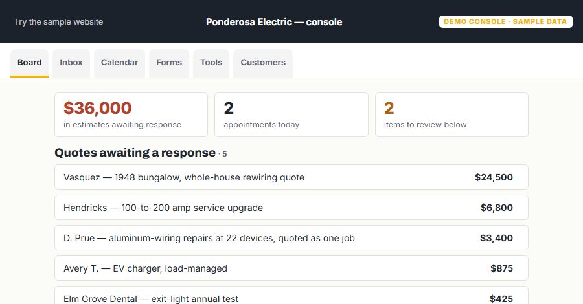Select the Tools tab
583x304 pixels.
pyautogui.click(x=211, y=63)
